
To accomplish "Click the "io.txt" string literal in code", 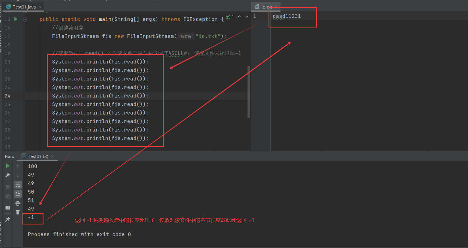I will [208, 36].
